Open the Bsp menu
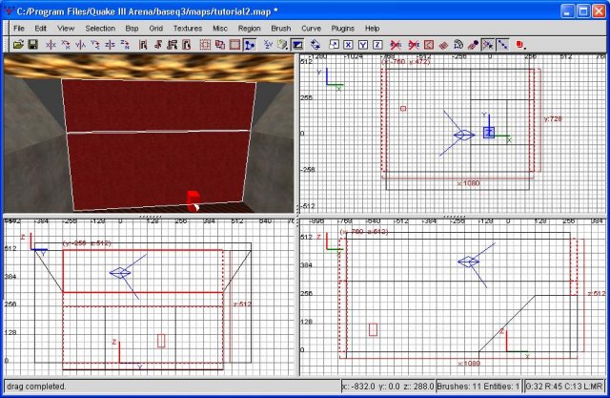Image resolution: width=610 pixels, height=398 pixels. 132,28
